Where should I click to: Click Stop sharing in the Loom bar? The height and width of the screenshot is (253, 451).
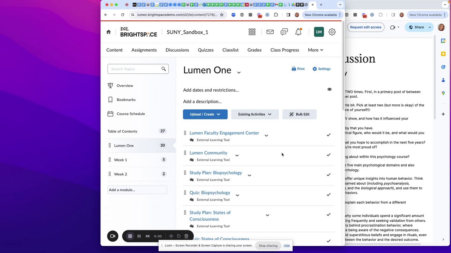pos(268,246)
